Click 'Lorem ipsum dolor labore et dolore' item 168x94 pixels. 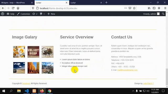tap(76, 60)
